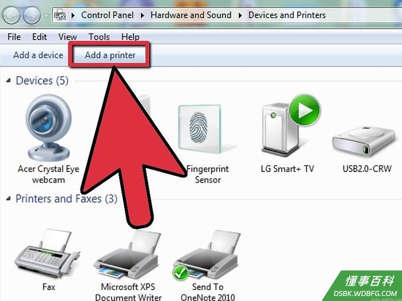Select the LG Smart+ TV media device
This screenshot has width=402, height=301.
(290, 125)
